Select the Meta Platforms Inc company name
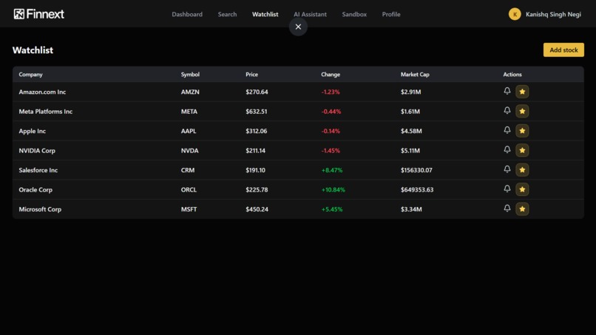 (46, 112)
